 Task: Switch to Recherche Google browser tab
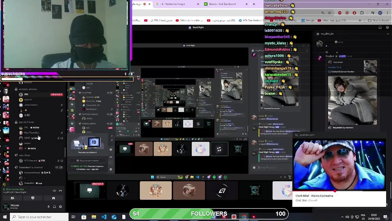click(x=175, y=4)
